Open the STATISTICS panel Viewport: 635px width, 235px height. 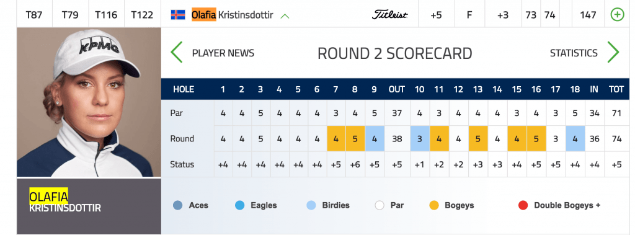click(x=574, y=53)
